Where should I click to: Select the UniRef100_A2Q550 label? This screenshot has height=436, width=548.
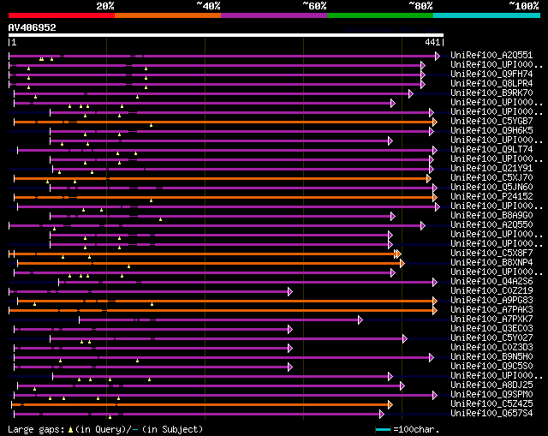point(491,225)
